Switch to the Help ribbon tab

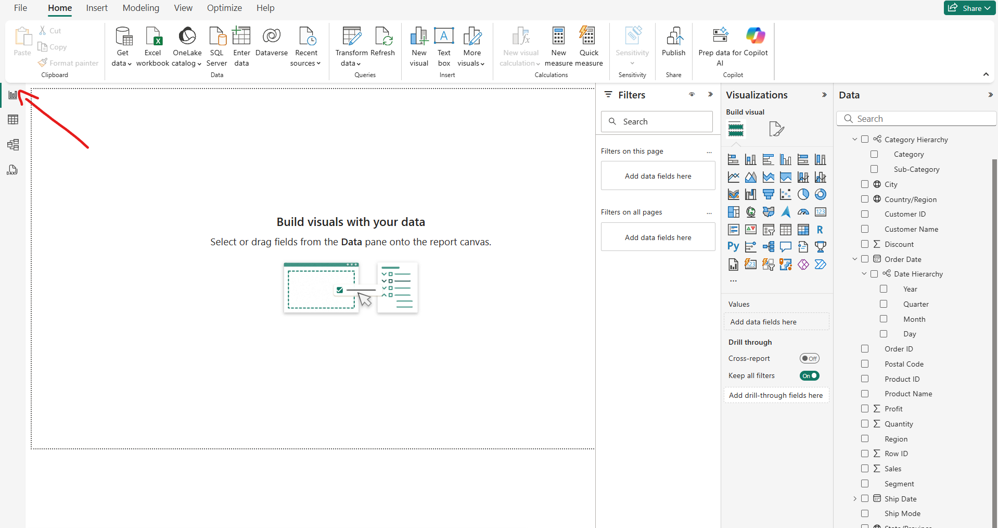coord(265,8)
